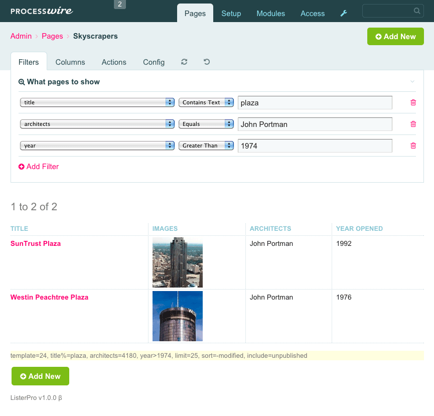The image size is (434, 416).
Task: Switch to the Config tab
Action: click(x=154, y=62)
